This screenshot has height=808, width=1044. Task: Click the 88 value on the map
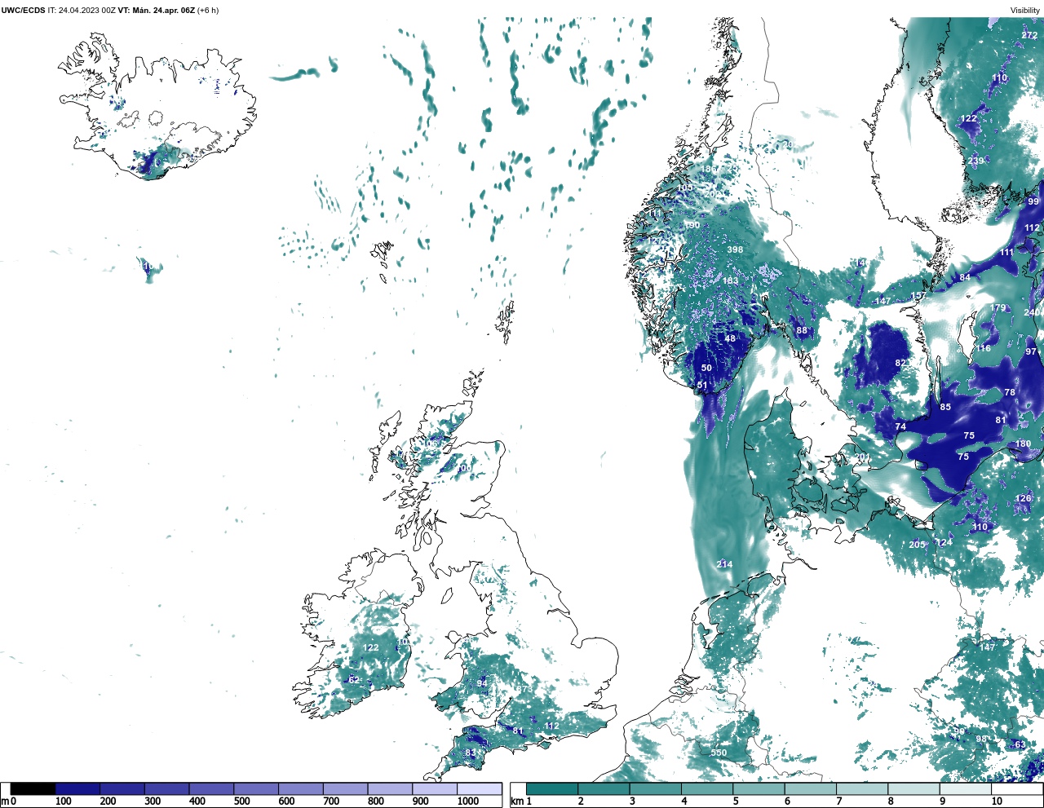[802, 330]
